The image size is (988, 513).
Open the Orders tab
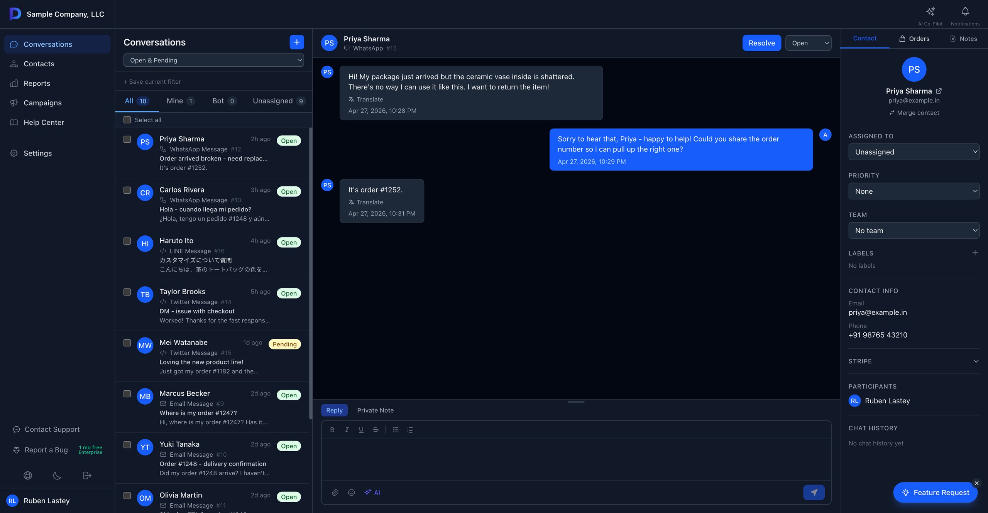coord(914,39)
